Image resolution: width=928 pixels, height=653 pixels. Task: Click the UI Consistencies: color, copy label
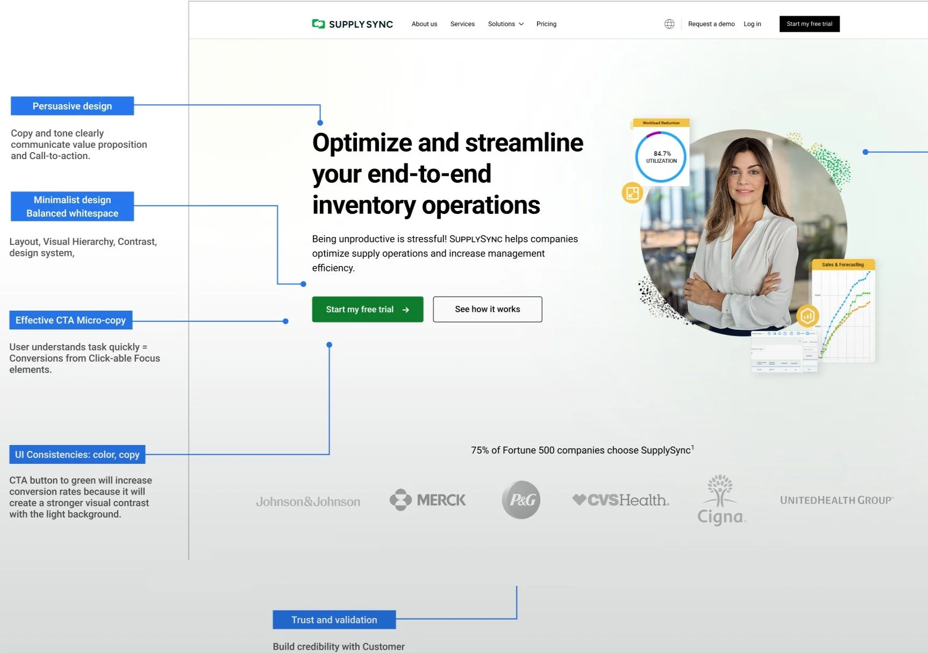coord(77,455)
